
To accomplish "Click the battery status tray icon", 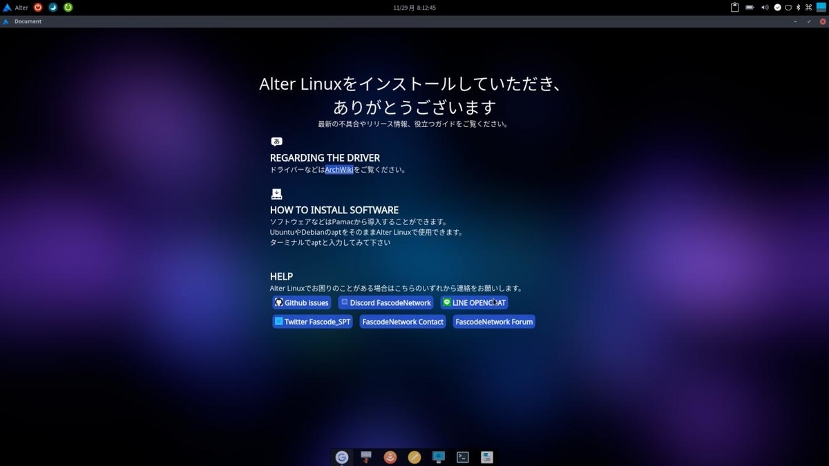I will (750, 8).
